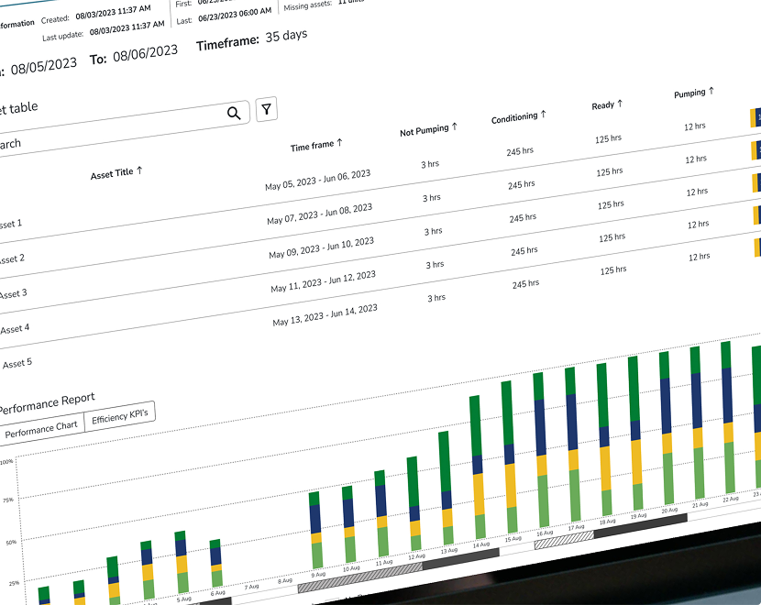Click the 18 Aug chart bar
This screenshot has width=761, height=605.
click(x=603, y=438)
